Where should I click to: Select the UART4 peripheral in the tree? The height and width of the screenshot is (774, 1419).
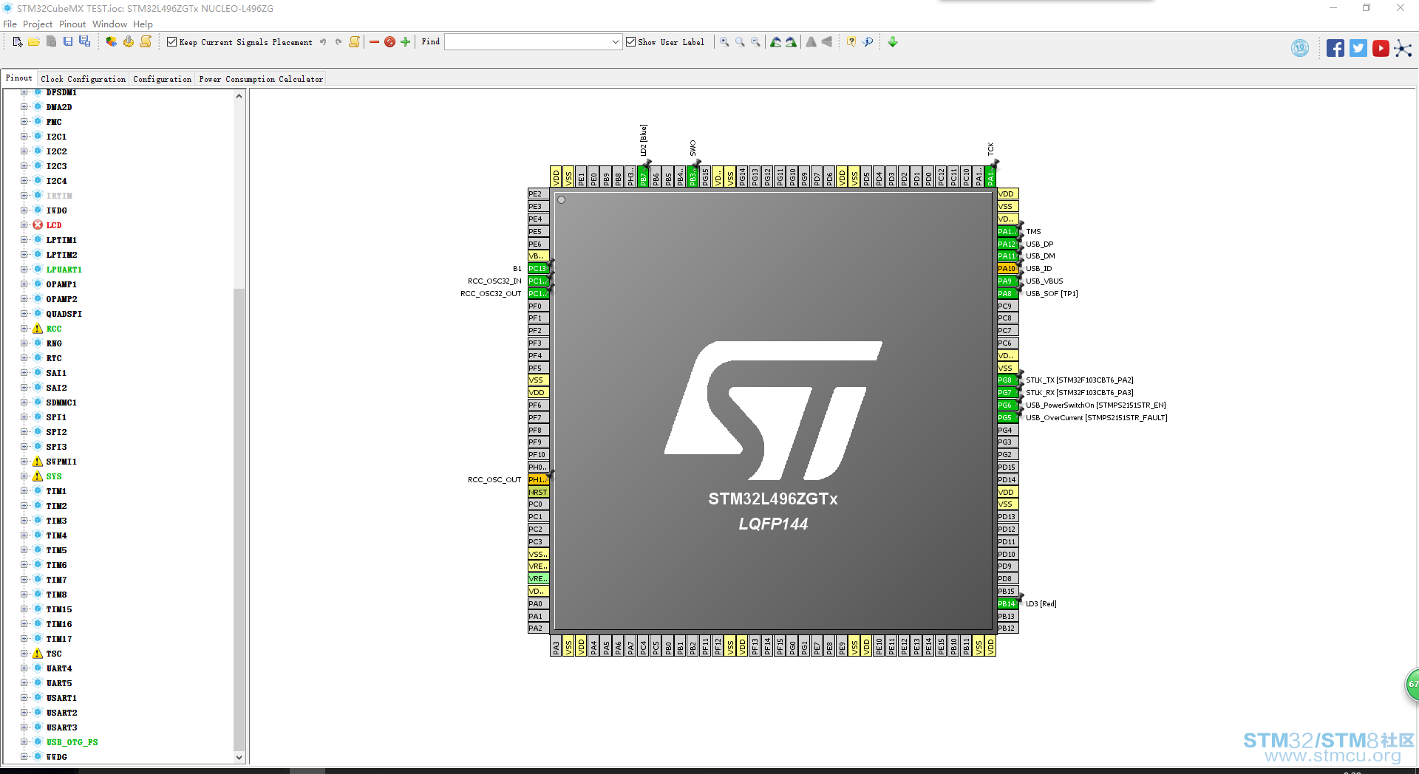pyautogui.click(x=59, y=668)
